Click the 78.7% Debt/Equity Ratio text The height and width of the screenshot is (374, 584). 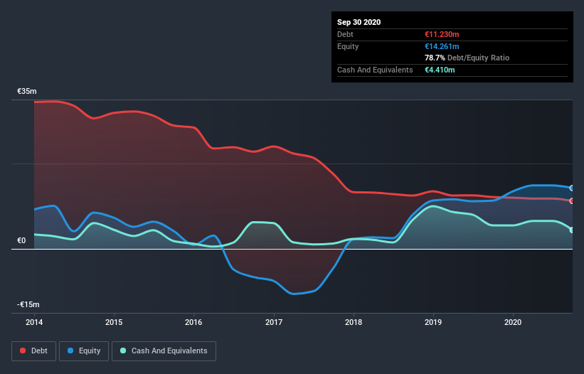(x=467, y=58)
